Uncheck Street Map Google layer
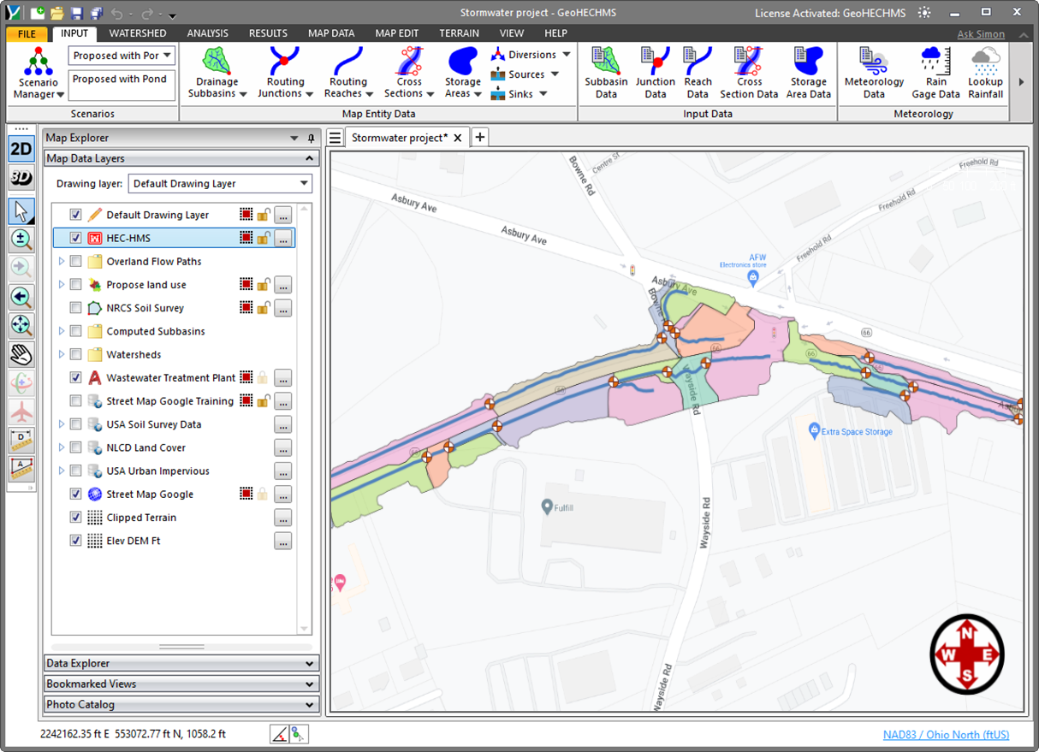 click(75, 494)
